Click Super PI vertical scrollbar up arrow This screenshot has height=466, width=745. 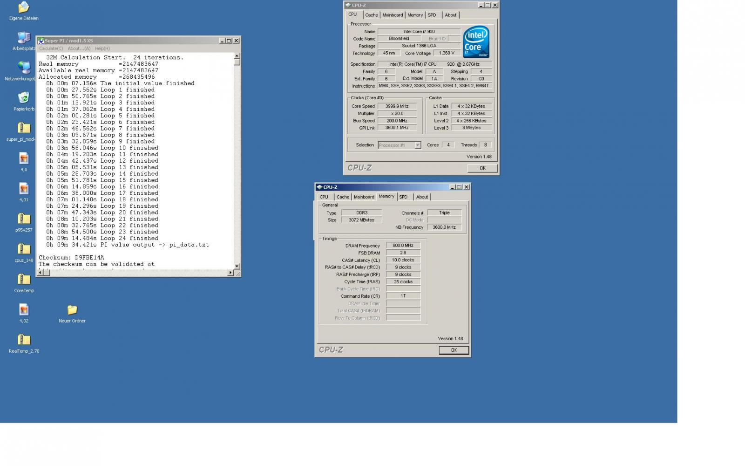(237, 56)
